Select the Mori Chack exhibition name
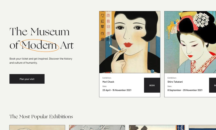The height and width of the screenshot is (130, 216). pos(108,82)
